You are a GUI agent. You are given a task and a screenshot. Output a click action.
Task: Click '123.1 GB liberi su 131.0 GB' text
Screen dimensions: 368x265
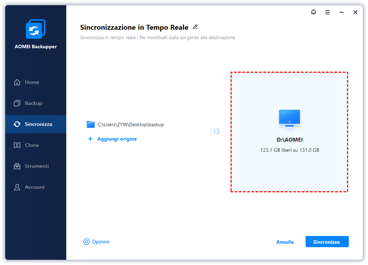290,150
